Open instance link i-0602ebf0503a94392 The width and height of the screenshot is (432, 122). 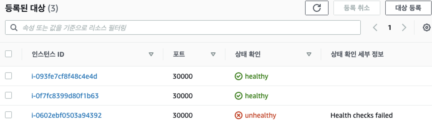click(67, 115)
